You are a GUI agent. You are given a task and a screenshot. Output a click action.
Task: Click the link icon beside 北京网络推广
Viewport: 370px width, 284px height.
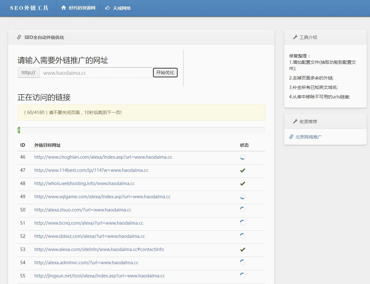coord(291,137)
